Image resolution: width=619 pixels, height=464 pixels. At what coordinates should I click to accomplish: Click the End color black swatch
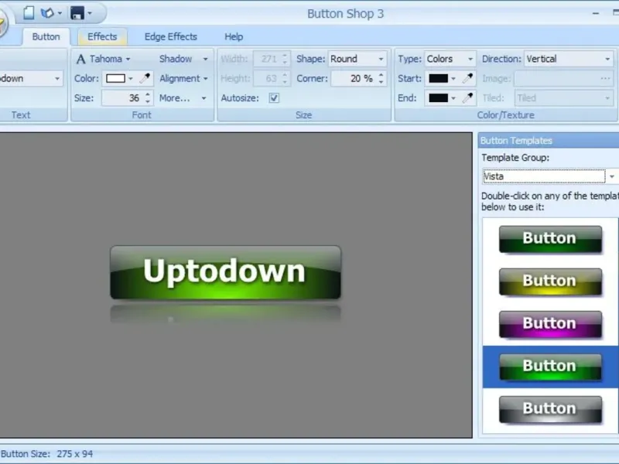(x=438, y=98)
